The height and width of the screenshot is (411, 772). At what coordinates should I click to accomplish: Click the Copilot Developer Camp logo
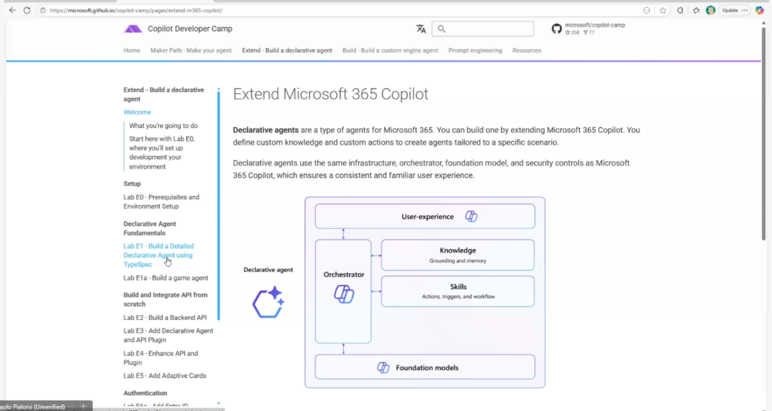pyautogui.click(x=133, y=29)
